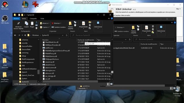Select ServiceProfiles folder in tree

point(27,46)
